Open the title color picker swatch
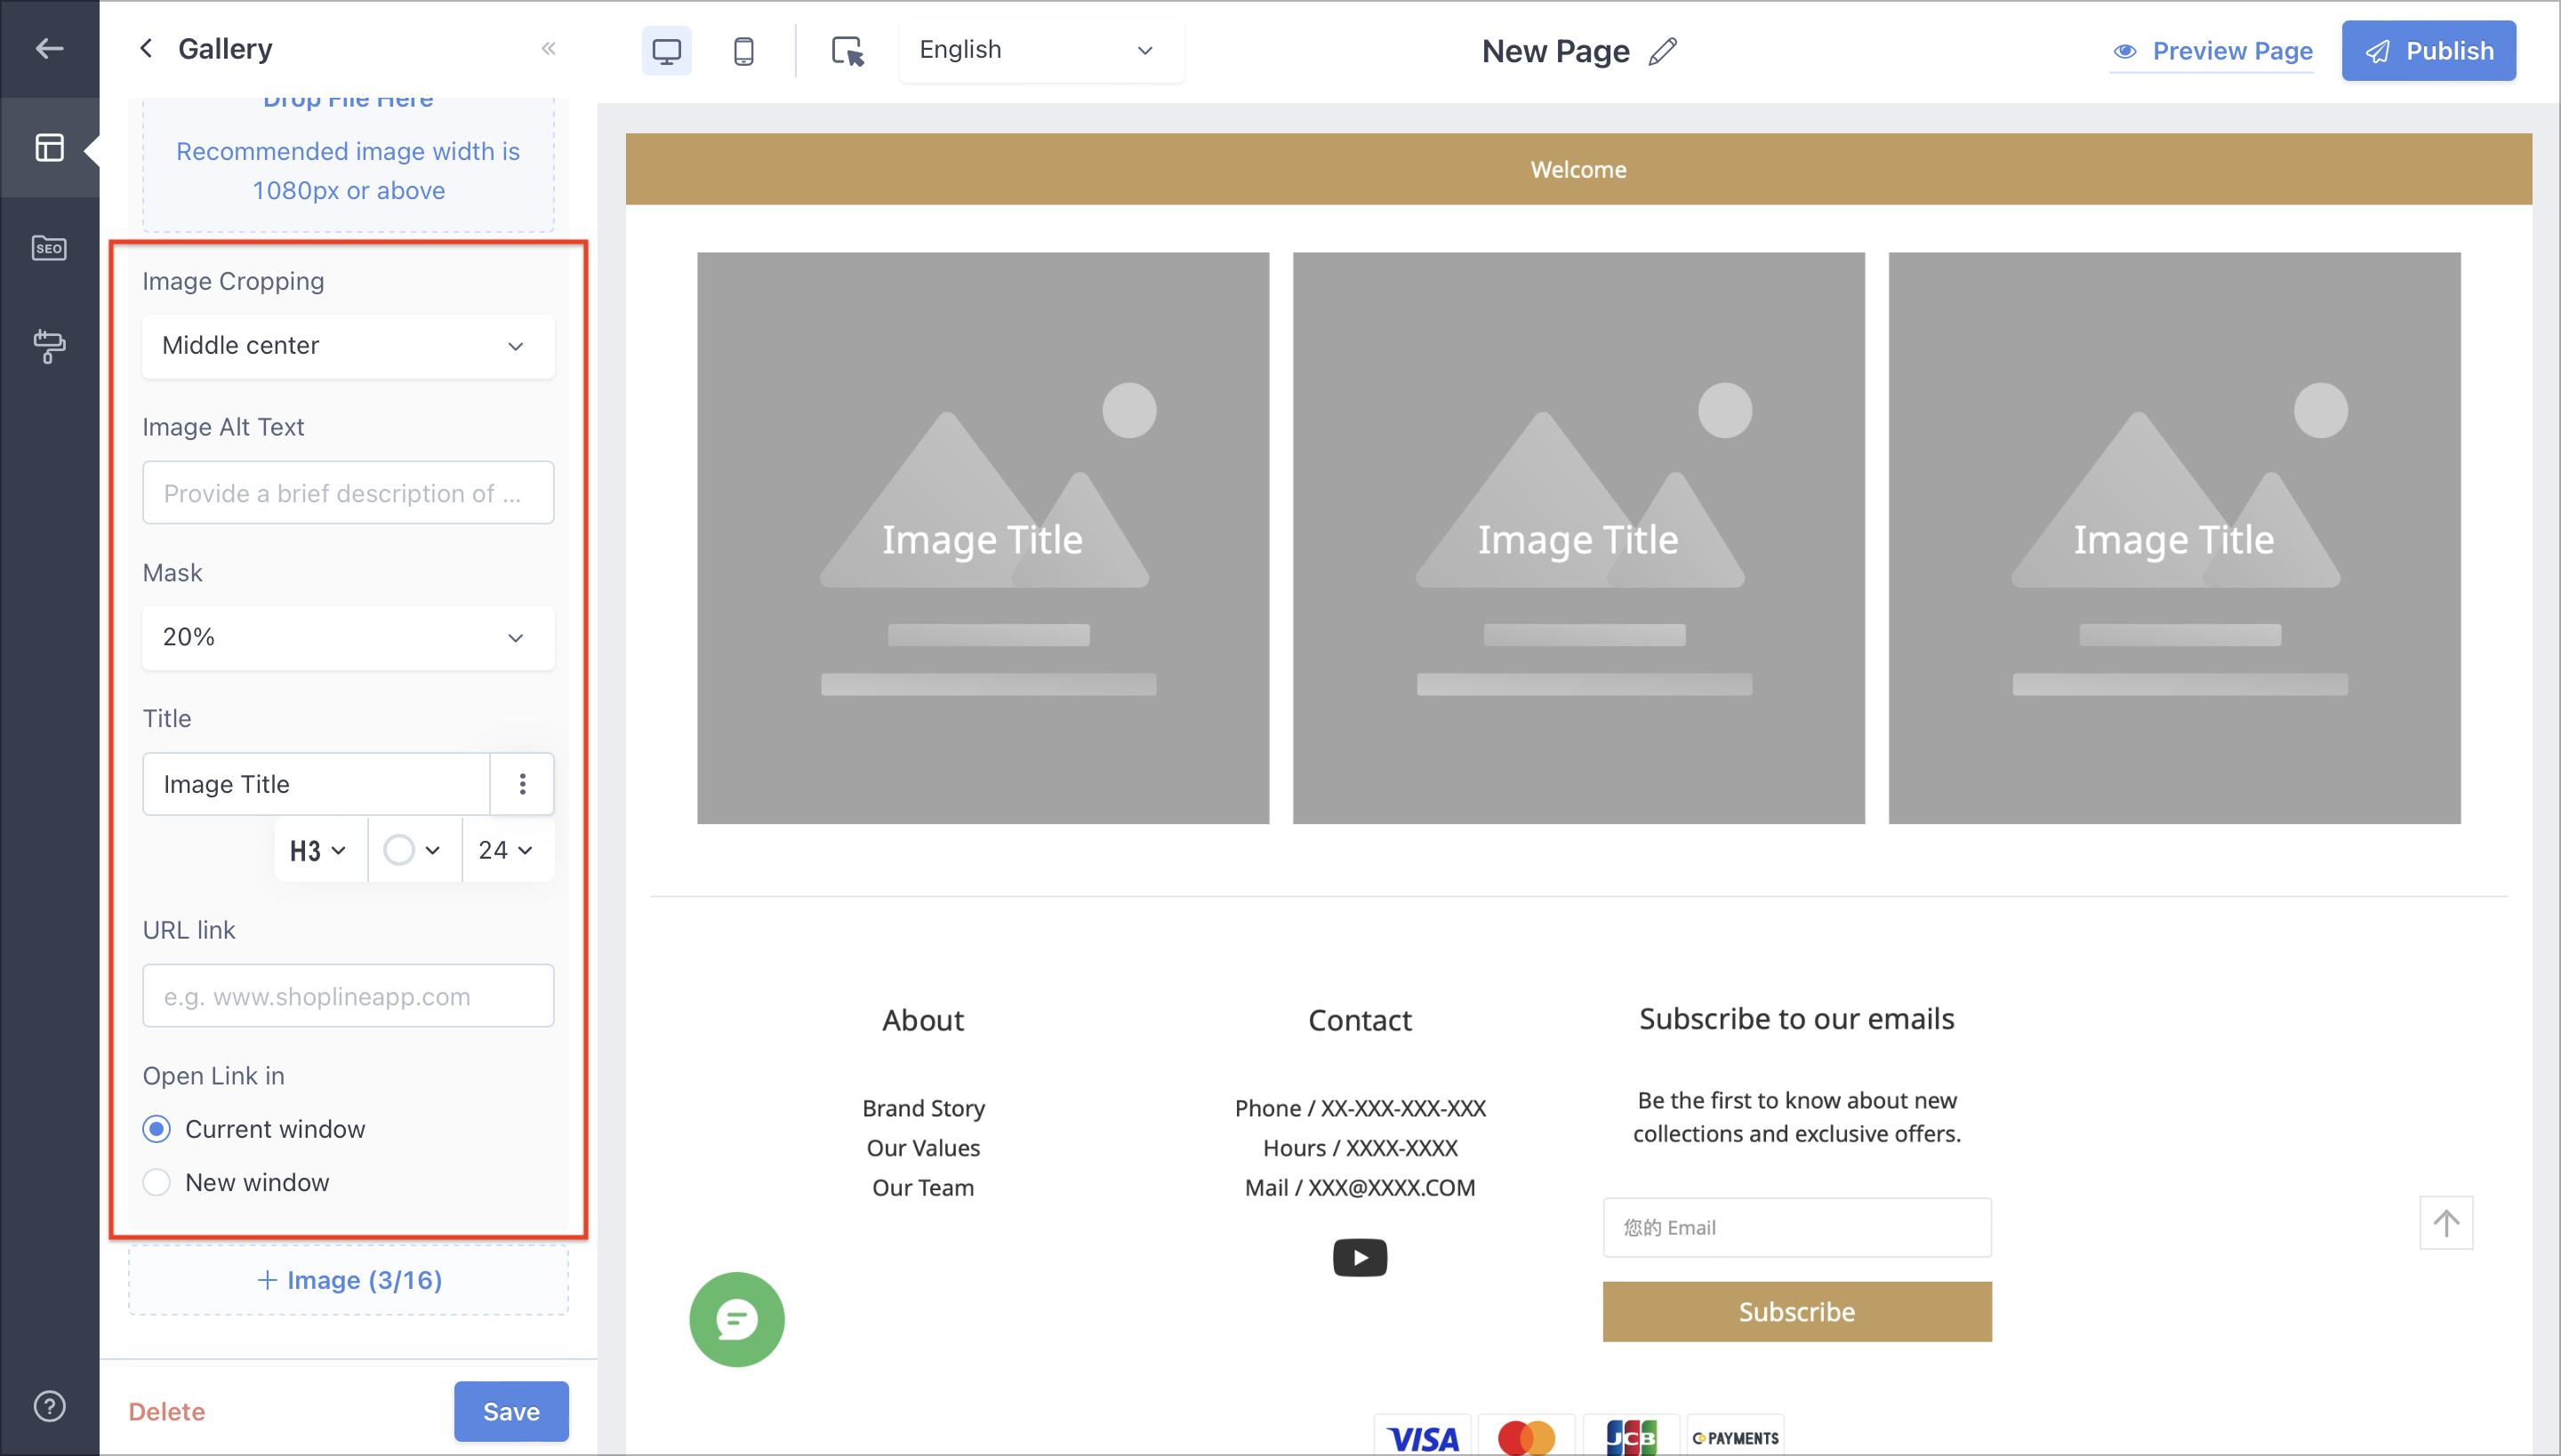 click(413, 850)
